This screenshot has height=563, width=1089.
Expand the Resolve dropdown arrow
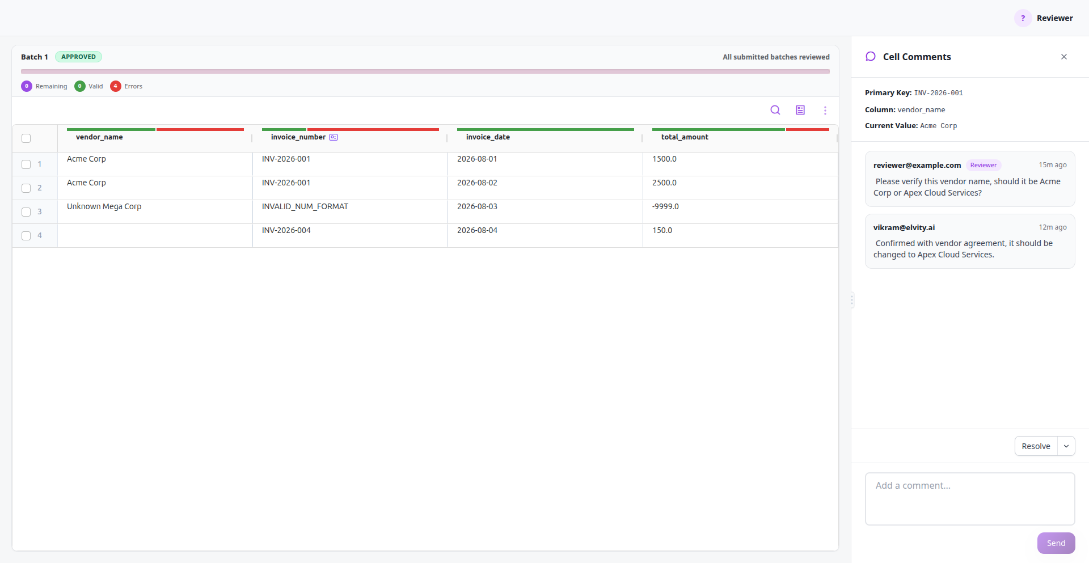pos(1066,446)
